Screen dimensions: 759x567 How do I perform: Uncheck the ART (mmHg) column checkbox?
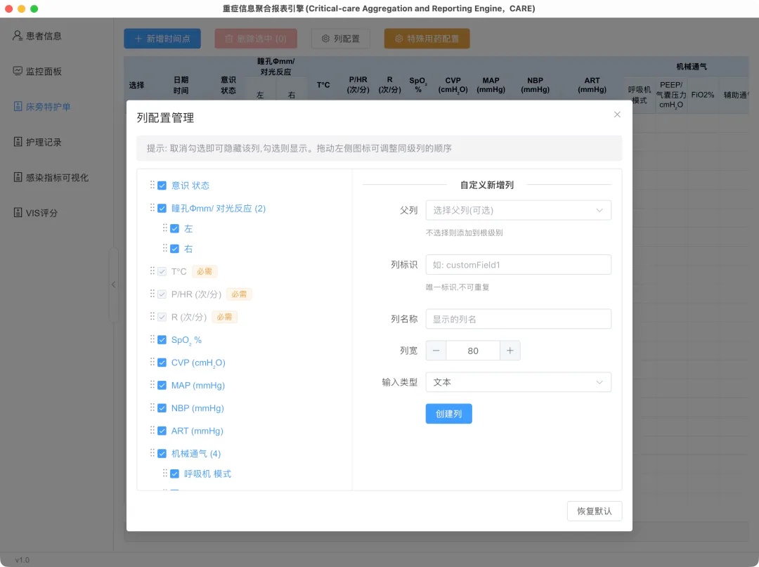162,431
